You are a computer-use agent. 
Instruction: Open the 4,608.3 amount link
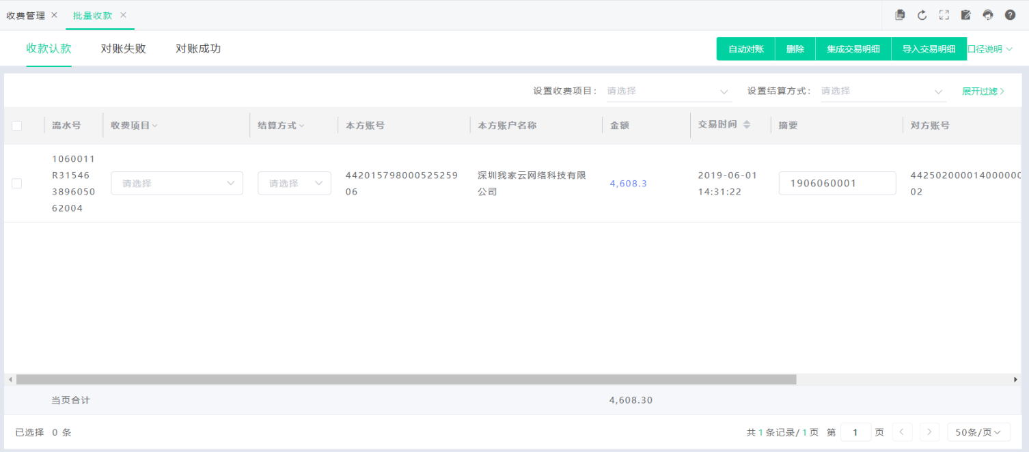coord(629,184)
